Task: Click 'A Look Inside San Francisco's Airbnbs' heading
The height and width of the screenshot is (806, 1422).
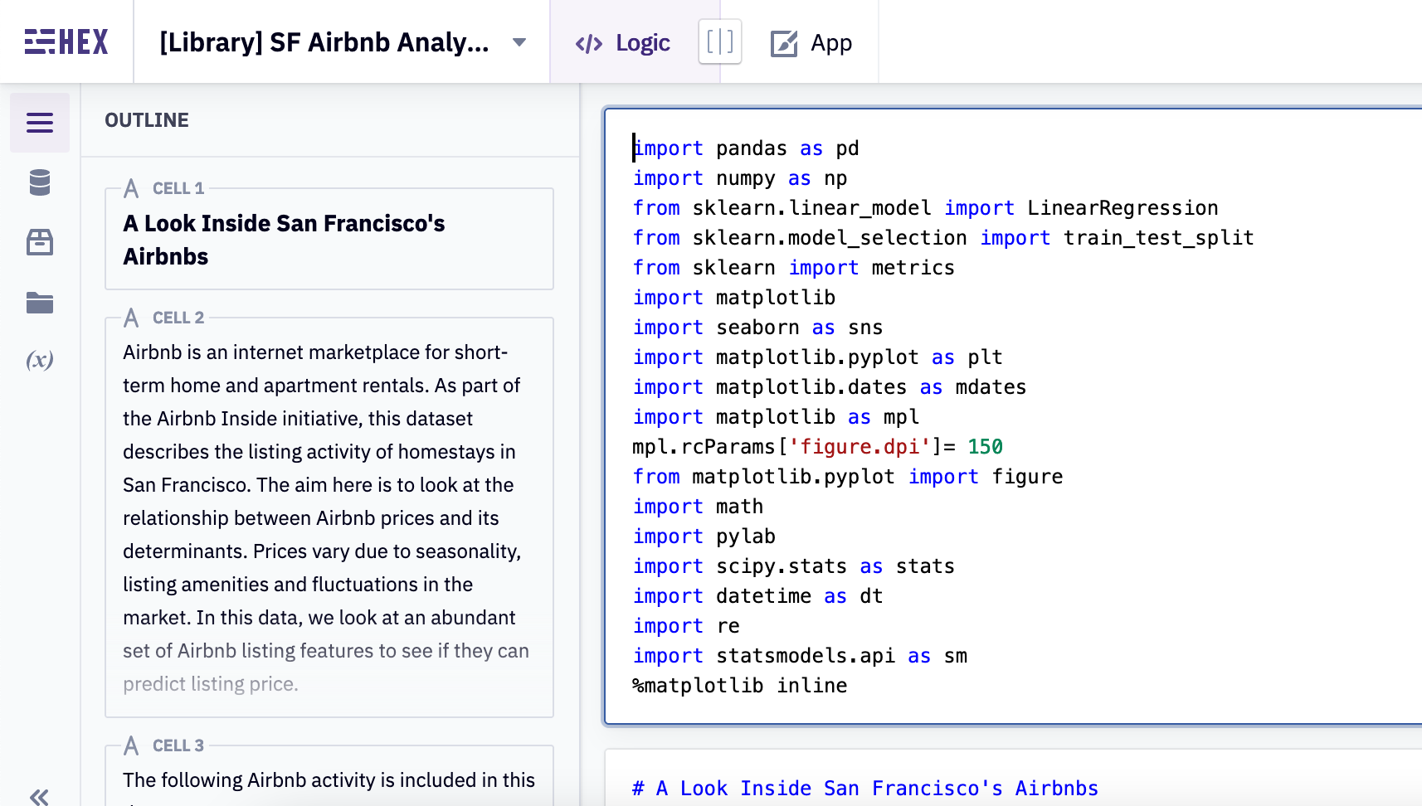Action: pos(284,239)
